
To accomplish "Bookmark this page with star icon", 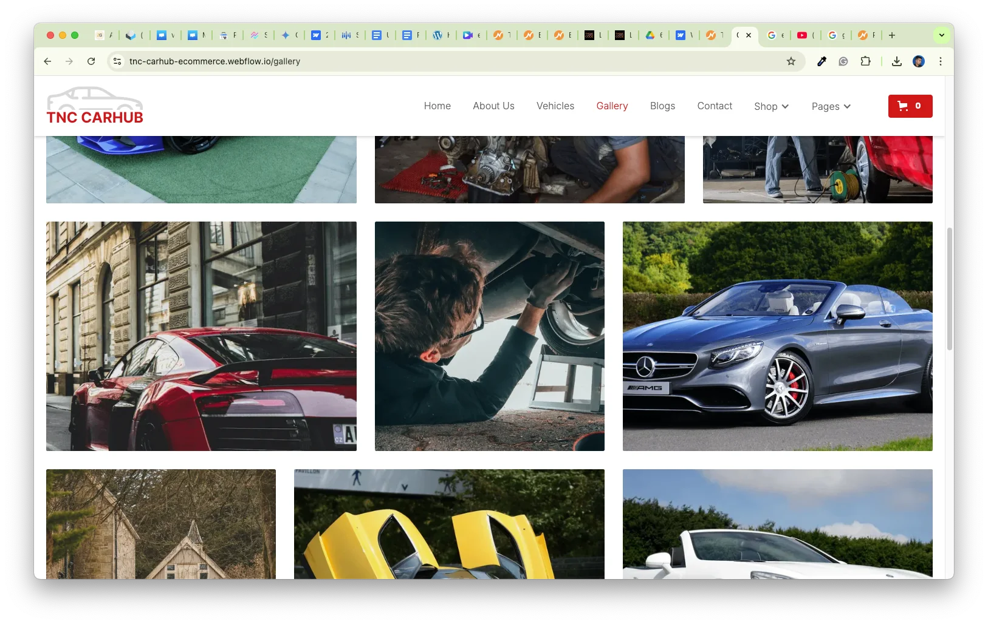I will 791,61.
